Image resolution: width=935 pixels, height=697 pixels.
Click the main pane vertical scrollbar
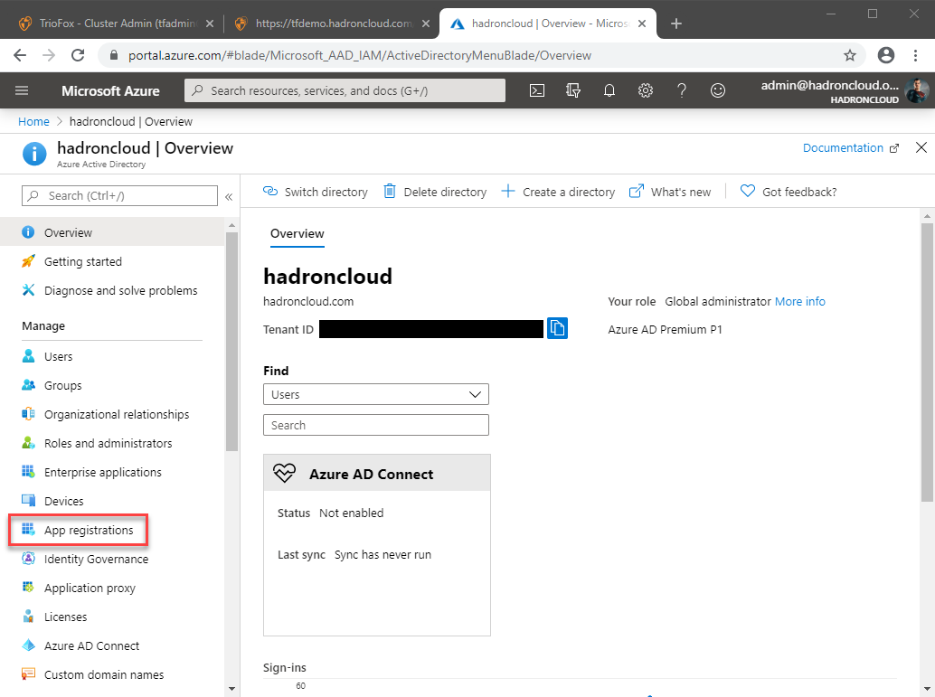pos(927,363)
